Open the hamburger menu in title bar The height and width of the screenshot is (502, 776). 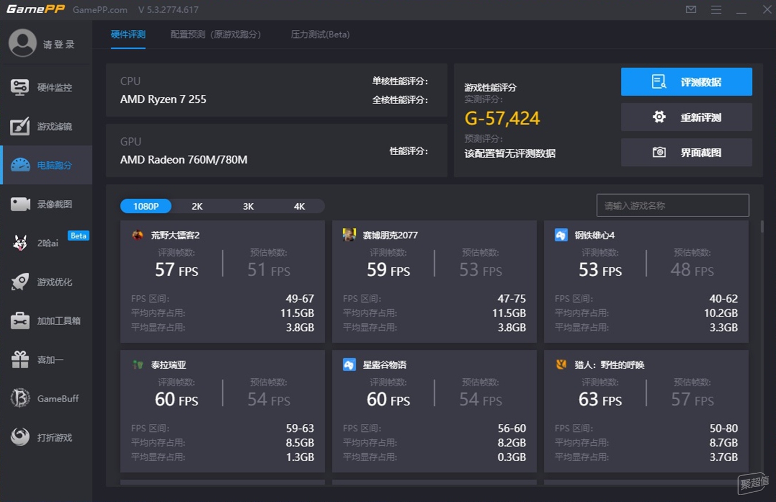click(x=716, y=10)
